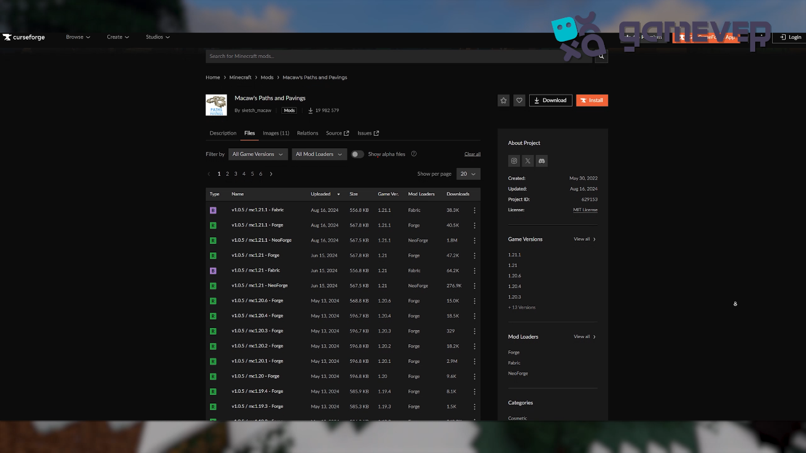The image size is (806, 453).
Task: Open the alpha files help tooltip icon
Action: 413,154
